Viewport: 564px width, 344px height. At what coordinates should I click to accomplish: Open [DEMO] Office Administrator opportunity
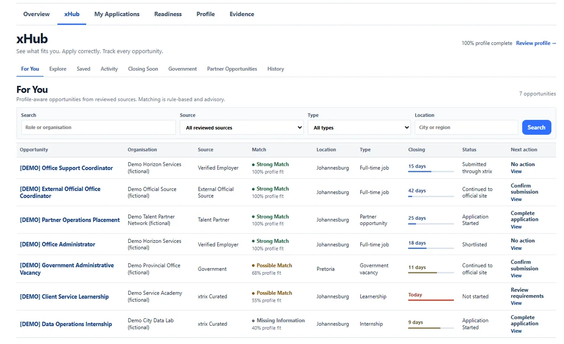pos(57,244)
